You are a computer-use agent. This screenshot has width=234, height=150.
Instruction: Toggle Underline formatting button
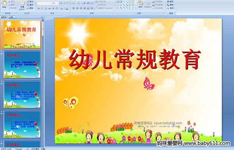[x=46, y=9]
